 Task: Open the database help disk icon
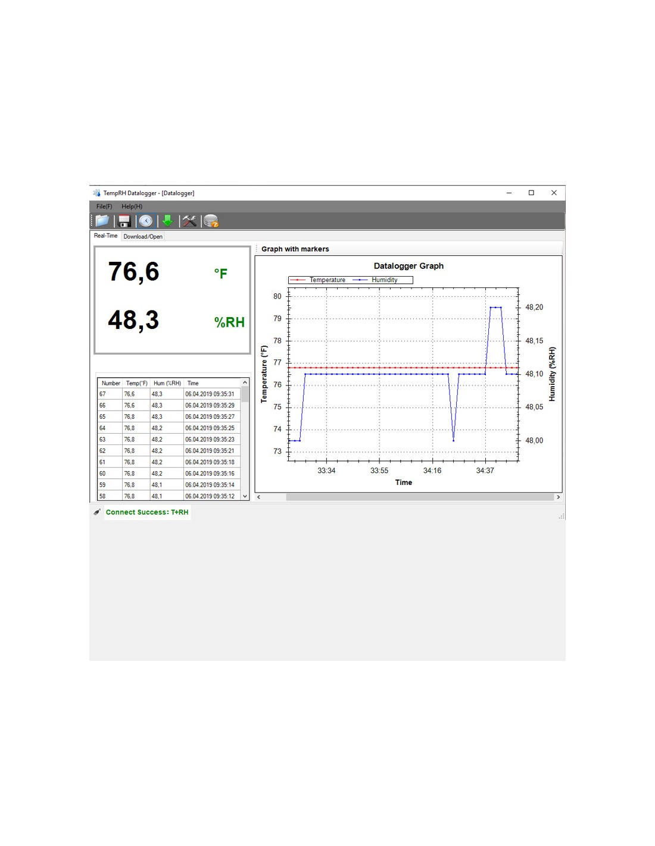pyautogui.click(x=211, y=221)
